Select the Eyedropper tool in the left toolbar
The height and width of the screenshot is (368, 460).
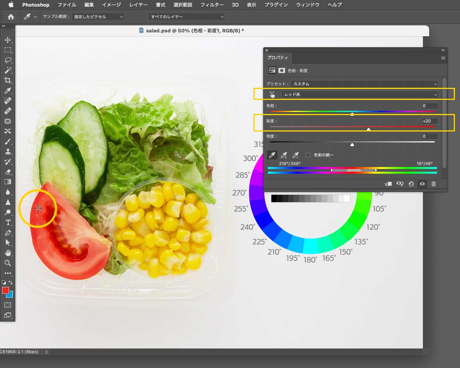coord(8,91)
